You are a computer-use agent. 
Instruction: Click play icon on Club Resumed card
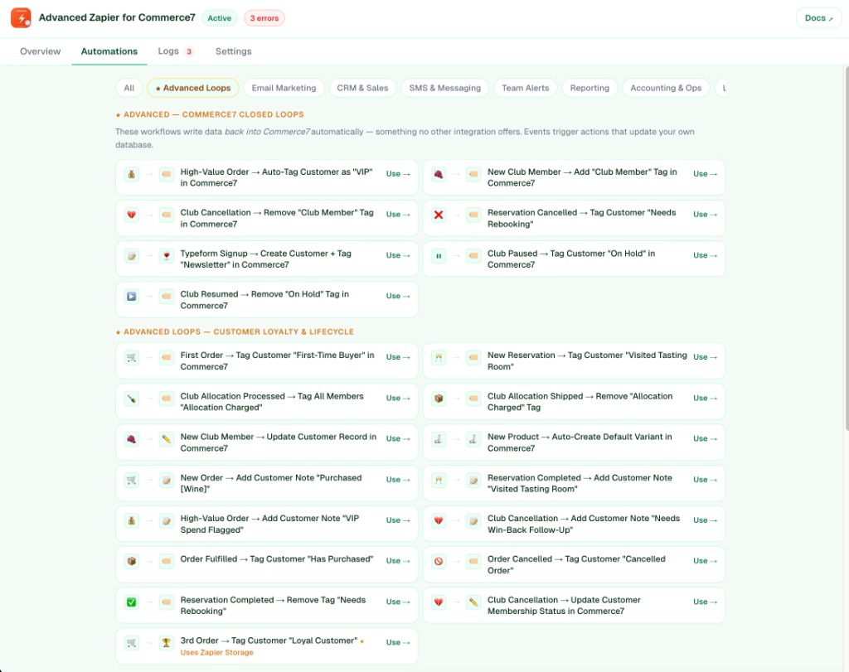point(132,297)
